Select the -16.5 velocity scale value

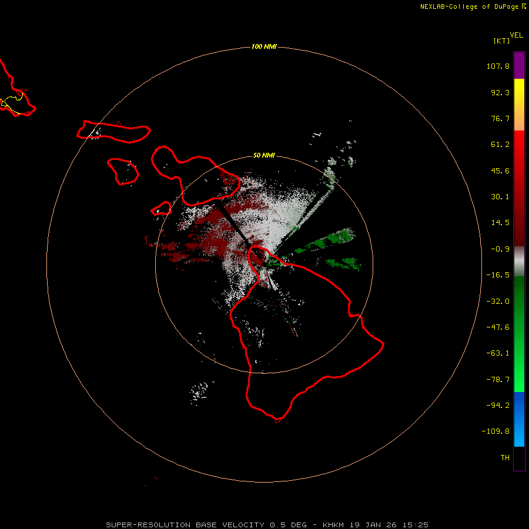coord(498,275)
